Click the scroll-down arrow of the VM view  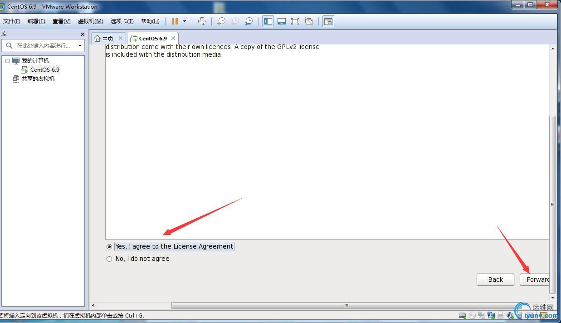pyautogui.click(x=552, y=298)
